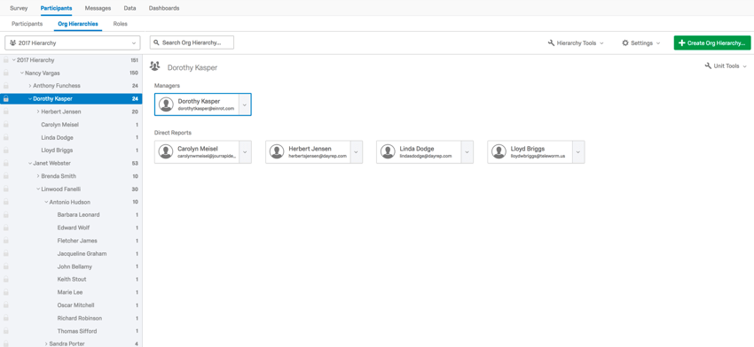
Task: Go to the Survey tab
Action: coord(19,8)
